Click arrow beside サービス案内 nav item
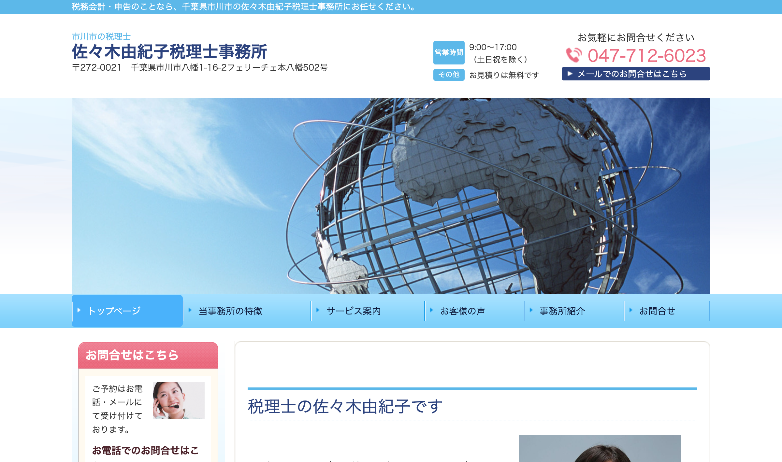782x462 pixels. click(318, 310)
